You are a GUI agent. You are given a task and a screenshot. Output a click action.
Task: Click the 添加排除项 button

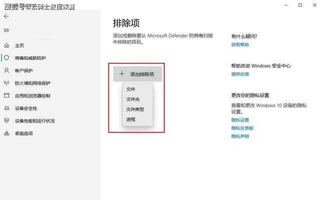point(137,74)
